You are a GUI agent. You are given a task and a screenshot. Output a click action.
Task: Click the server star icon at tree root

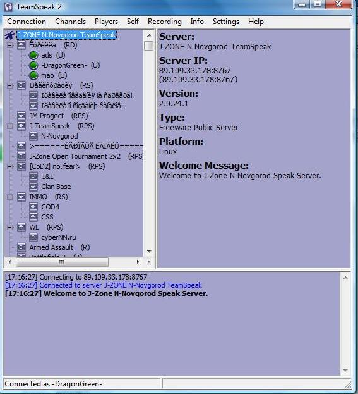[x=9, y=35]
